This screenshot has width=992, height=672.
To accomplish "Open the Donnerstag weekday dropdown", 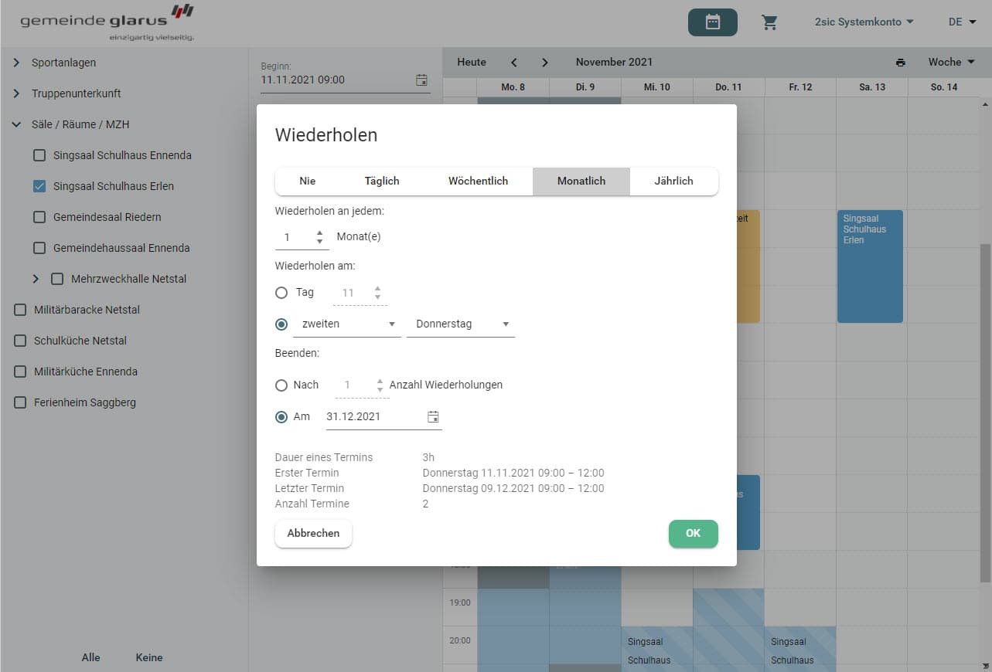I will coord(461,324).
